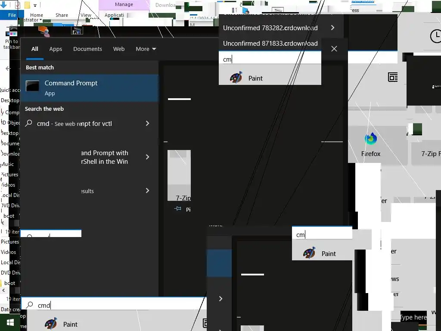Click the 'Date cre' status bar text
The image size is (441, 331).
10,309
